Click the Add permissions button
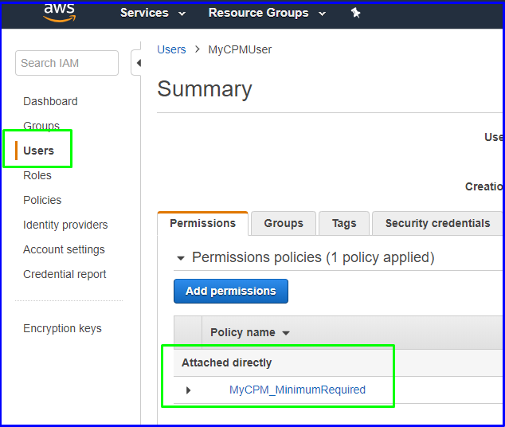 point(231,291)
